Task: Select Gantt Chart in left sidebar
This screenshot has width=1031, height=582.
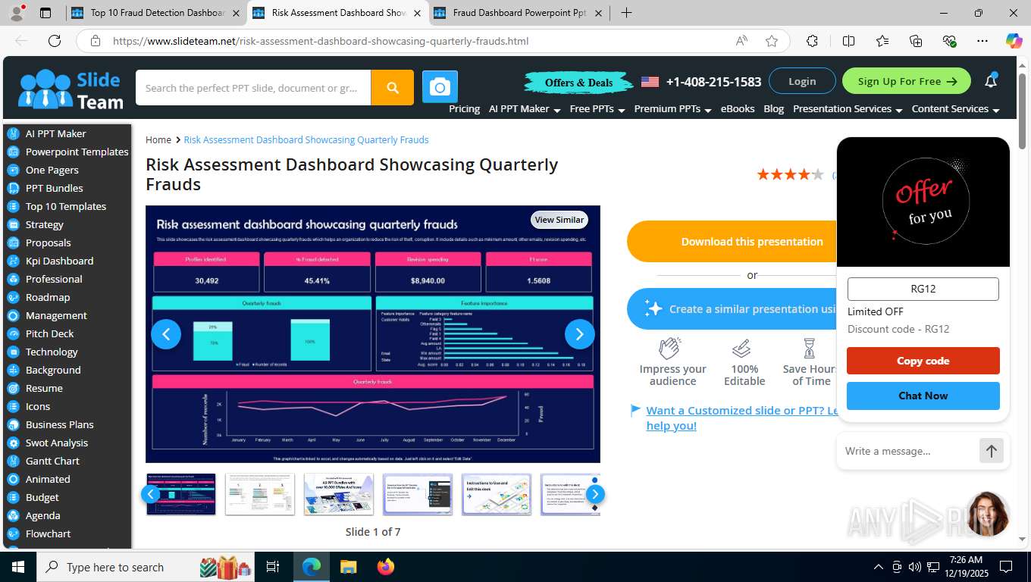Action: (x=52, y=461)
